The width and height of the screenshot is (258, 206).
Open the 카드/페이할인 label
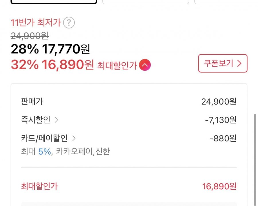[44, 138]
